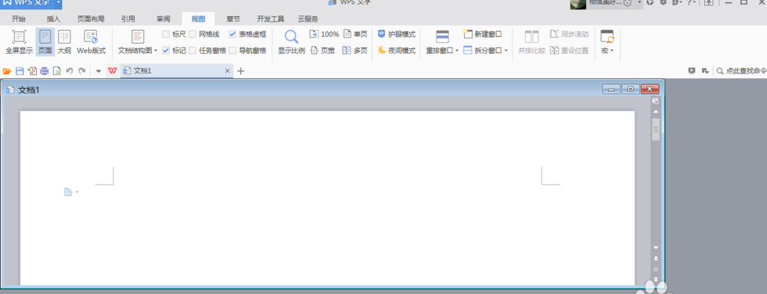Set zoom to 100%

(x=324, y=34)
